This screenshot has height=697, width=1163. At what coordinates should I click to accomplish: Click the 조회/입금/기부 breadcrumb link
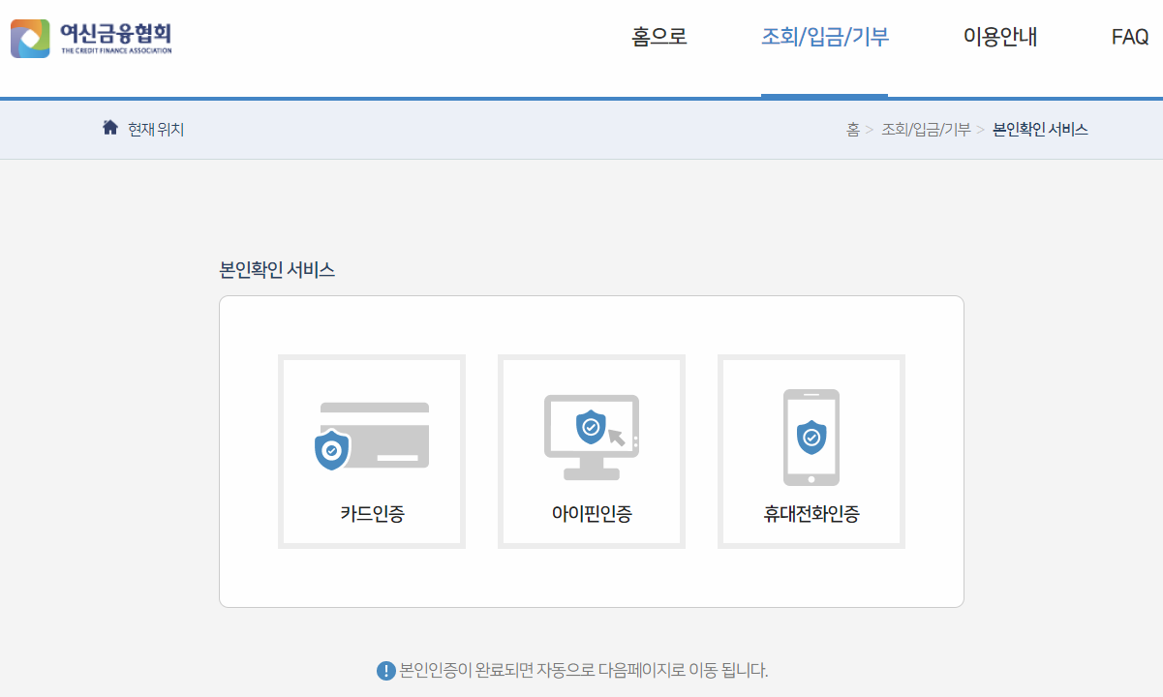[927, 129]
